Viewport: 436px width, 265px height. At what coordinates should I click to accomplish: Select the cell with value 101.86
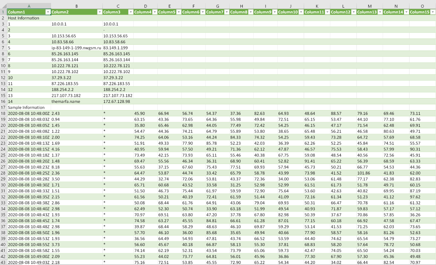pos(370,173)
